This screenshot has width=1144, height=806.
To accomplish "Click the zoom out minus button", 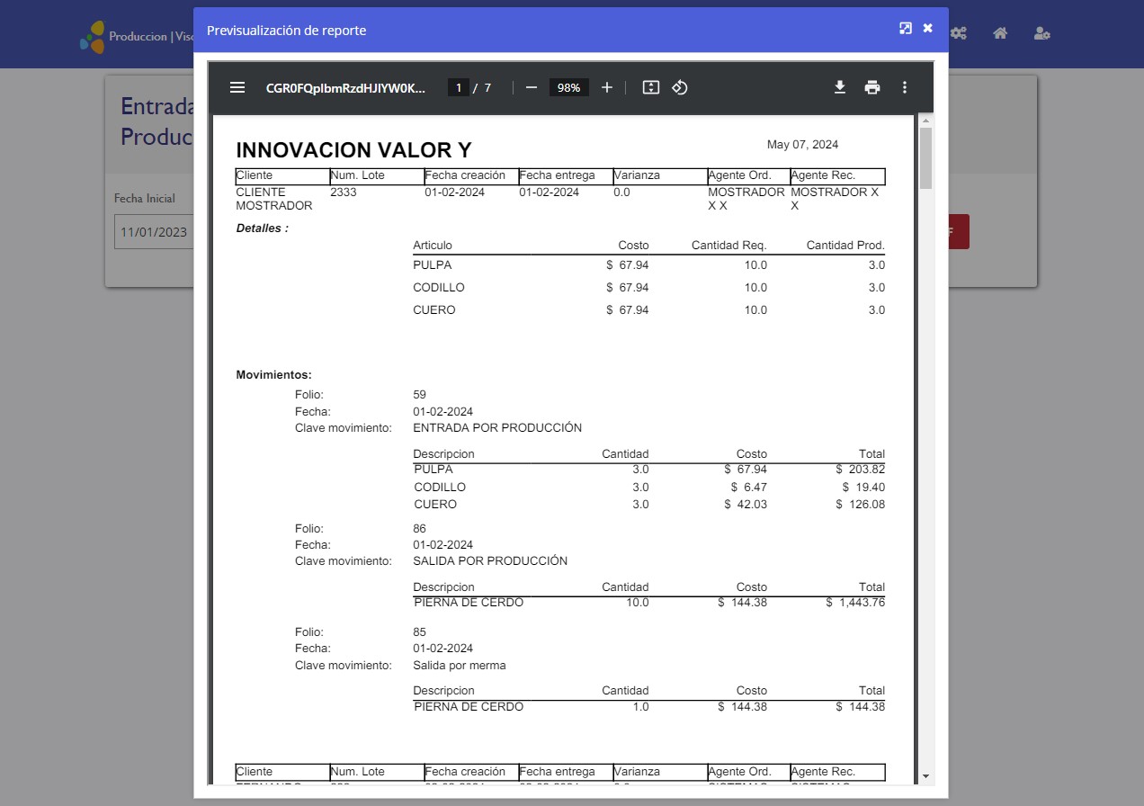I will (x=532, y=87).
